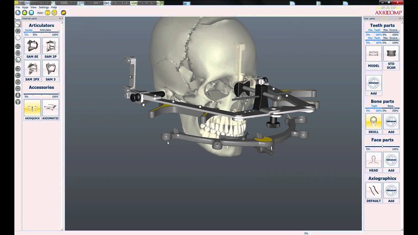Select the HEAD face part

[x=374, y=162]
